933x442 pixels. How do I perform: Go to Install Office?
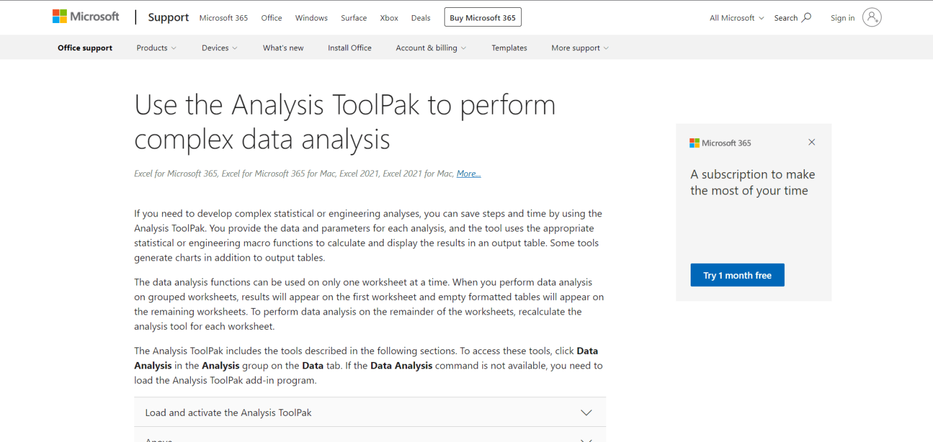[x=349, y=47]
